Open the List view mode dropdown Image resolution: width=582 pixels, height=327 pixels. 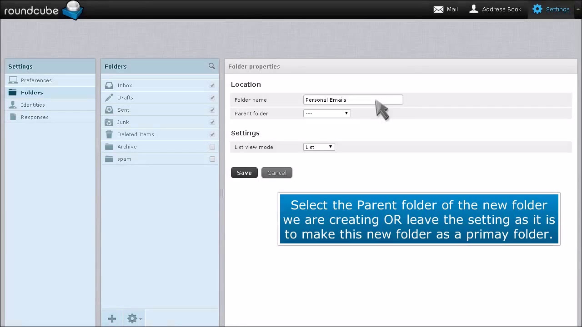click(x=319, y=147)
